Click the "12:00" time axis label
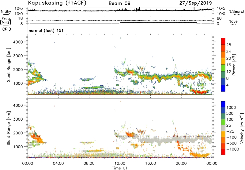The image size is (245, 170). tap(120, 164)
